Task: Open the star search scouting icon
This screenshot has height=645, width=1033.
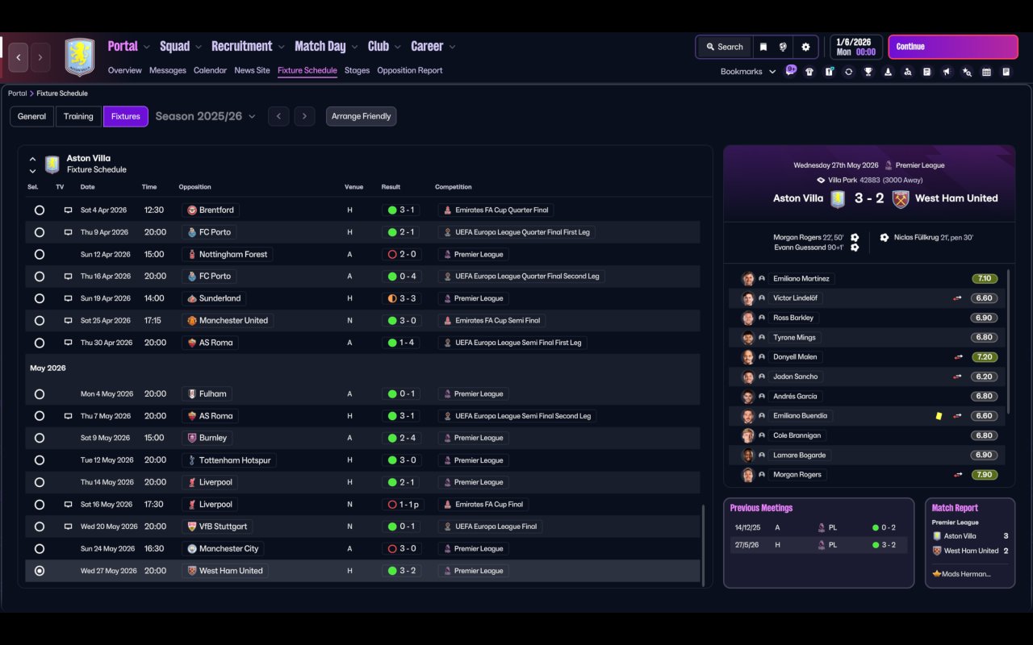Action: click(967, 72)
